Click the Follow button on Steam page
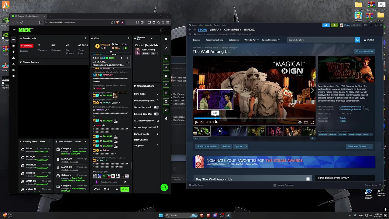The width and height of the screenshot is (389, 219). tap(226, 147)
